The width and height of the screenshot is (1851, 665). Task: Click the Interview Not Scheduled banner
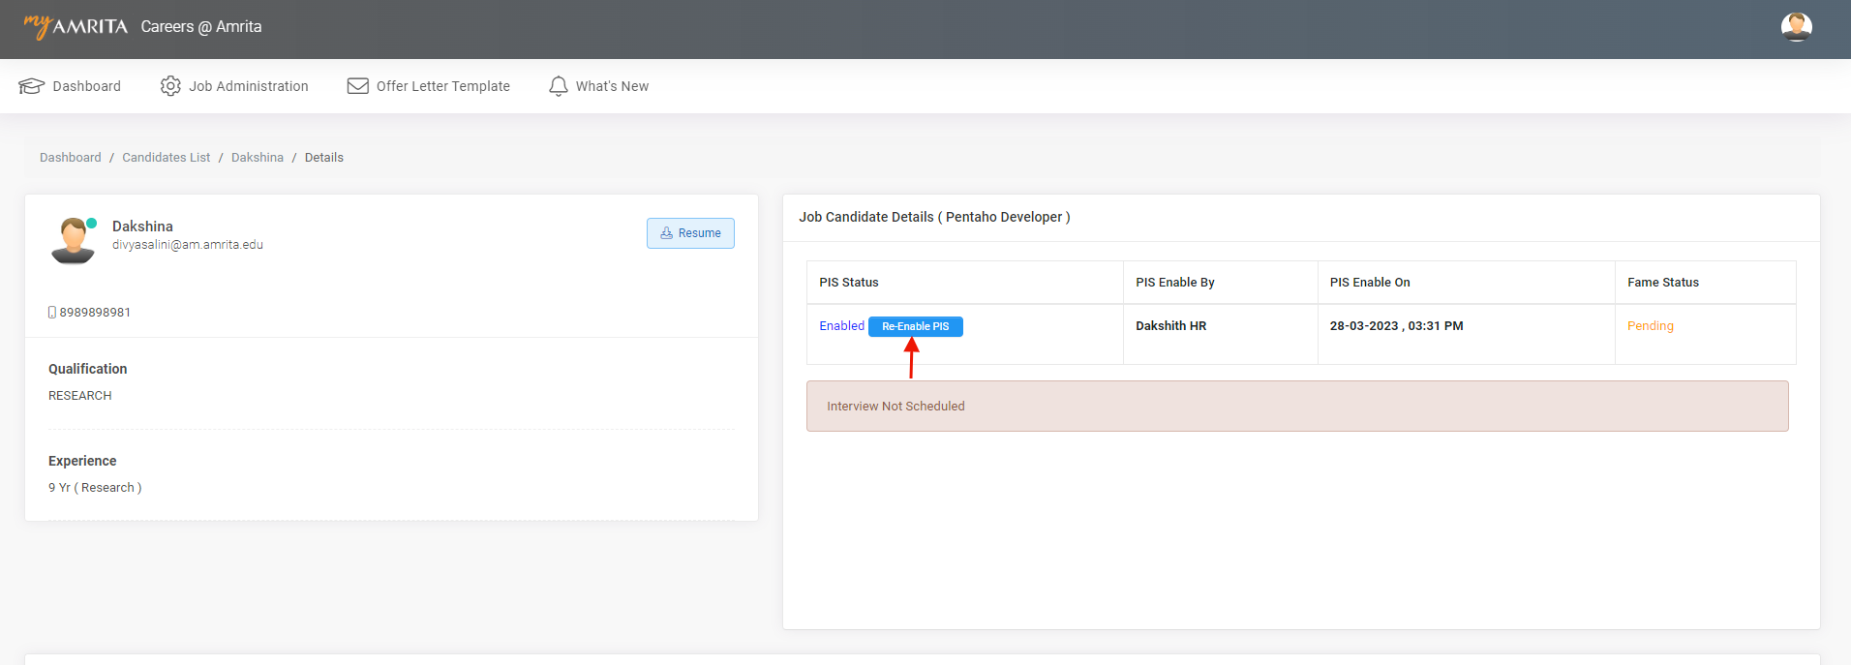click(x=1296, y=407)
